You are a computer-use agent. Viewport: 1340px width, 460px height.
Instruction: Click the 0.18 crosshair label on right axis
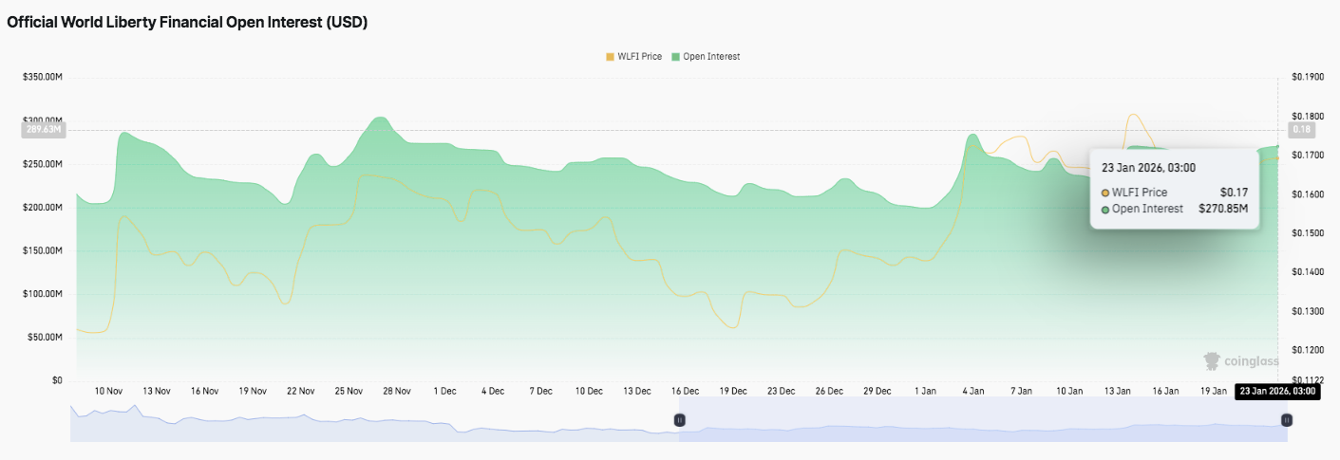pos(1300,130)
